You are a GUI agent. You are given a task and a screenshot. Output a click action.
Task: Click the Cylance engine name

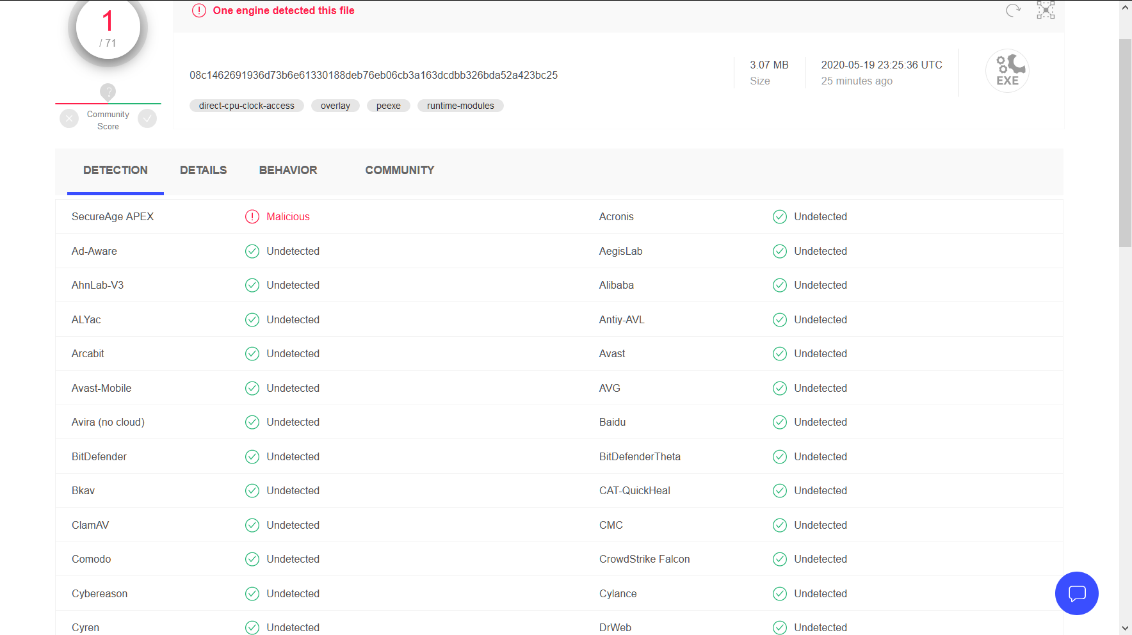click(618, 593)
